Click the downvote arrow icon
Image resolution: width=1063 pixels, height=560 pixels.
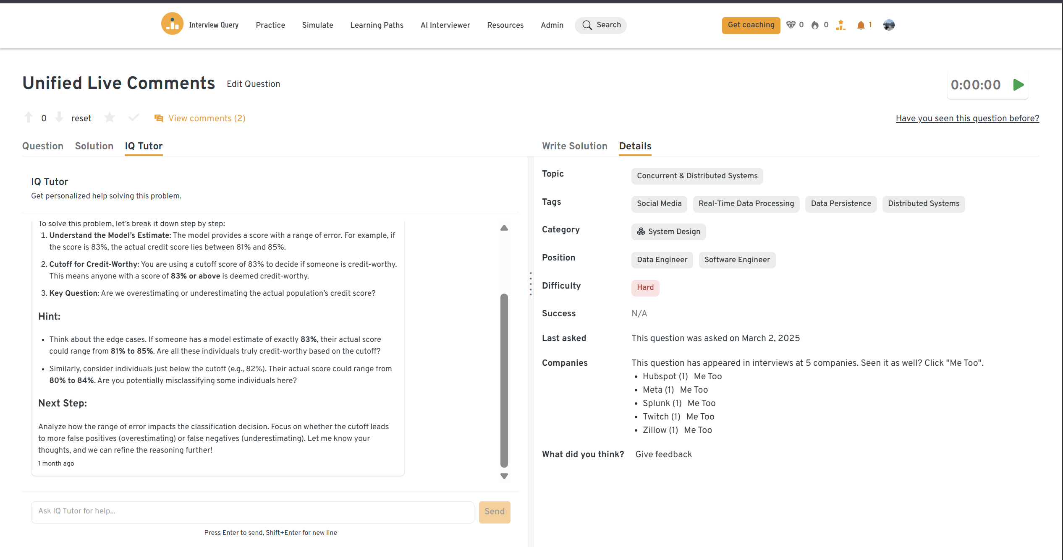pyautogui.click(x=59, y=118)
